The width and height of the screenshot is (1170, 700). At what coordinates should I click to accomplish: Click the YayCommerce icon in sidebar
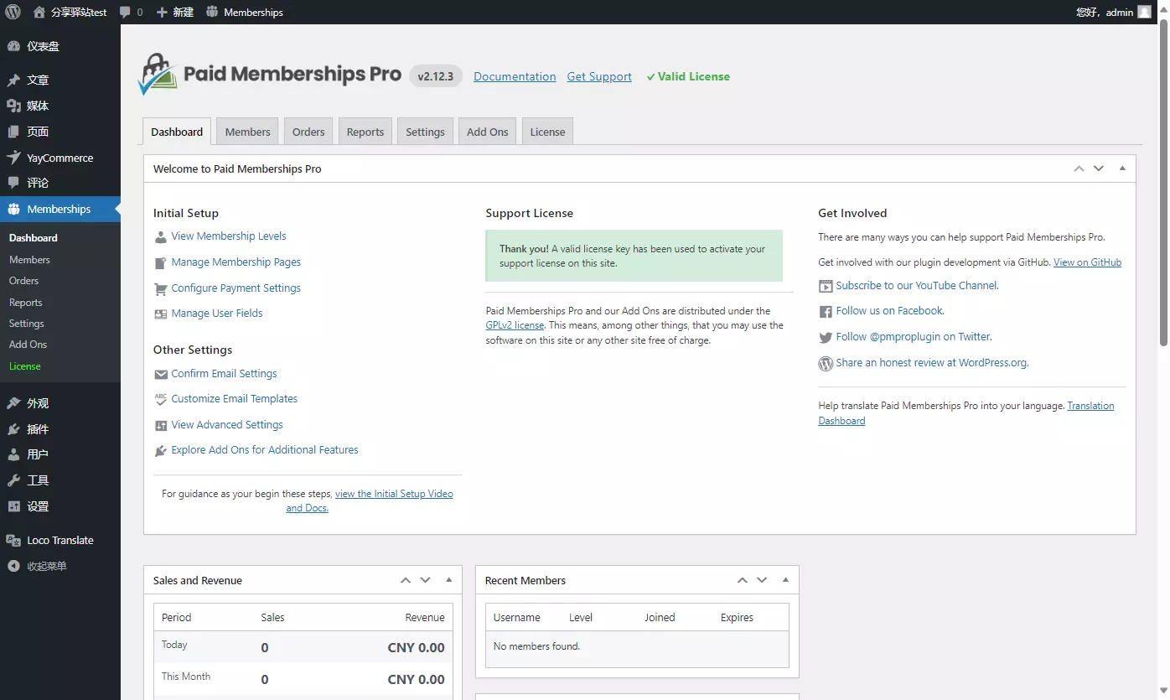tap(13, 158)
